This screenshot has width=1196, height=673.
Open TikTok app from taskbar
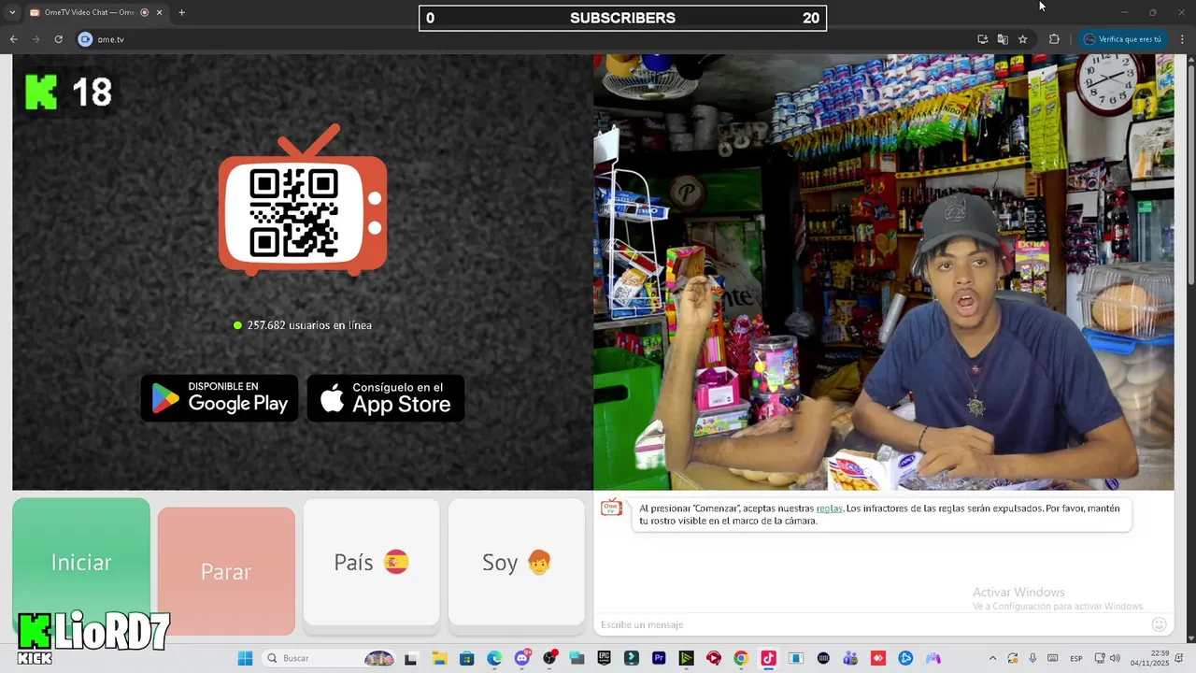pos(768,658)
